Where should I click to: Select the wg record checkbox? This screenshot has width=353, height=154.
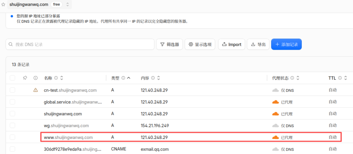coord(12,126)
